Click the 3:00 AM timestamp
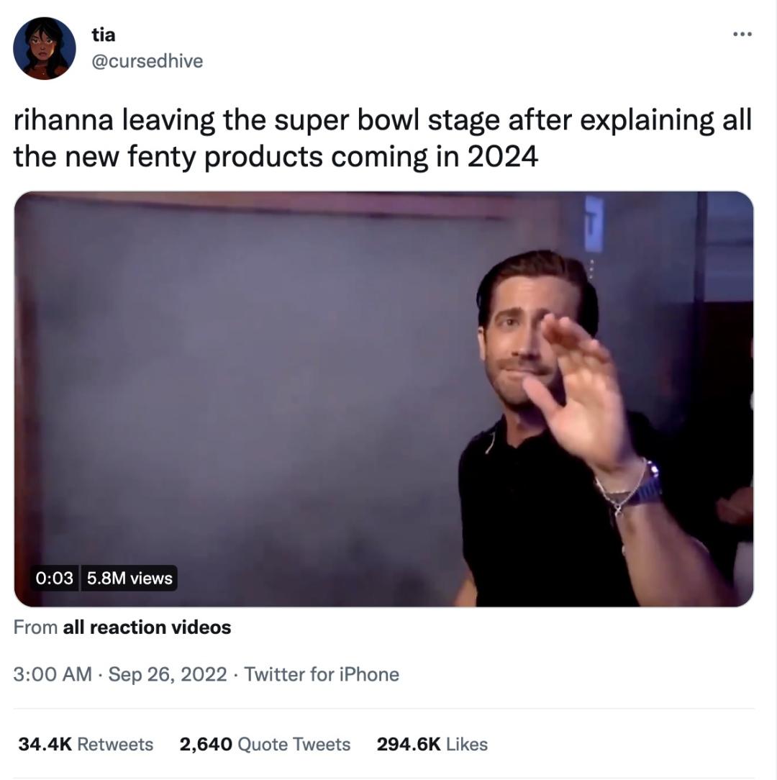Screen dimensions: 777x780 [x=53, y=674]
